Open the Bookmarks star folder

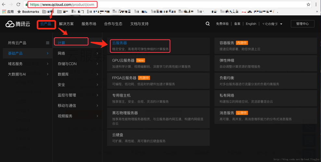pos(28,12)
